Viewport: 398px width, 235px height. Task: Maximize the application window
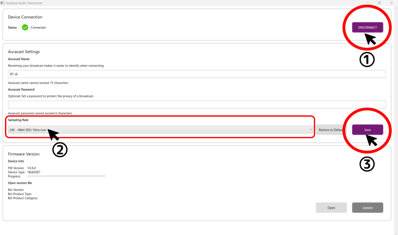[x=379, y=3]
